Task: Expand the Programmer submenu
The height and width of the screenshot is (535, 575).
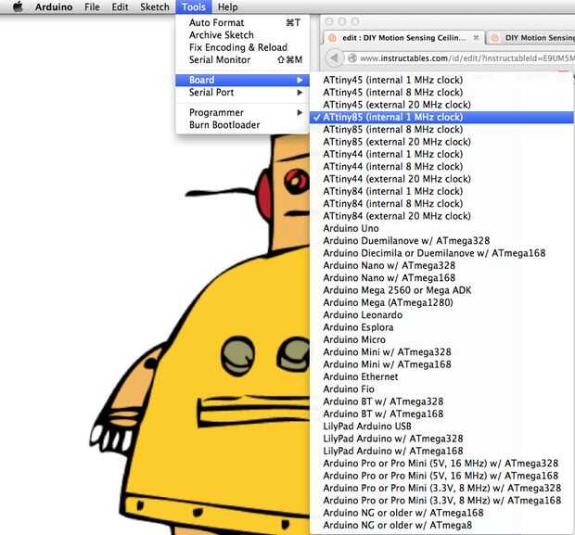Action: (x=242, y=112)
